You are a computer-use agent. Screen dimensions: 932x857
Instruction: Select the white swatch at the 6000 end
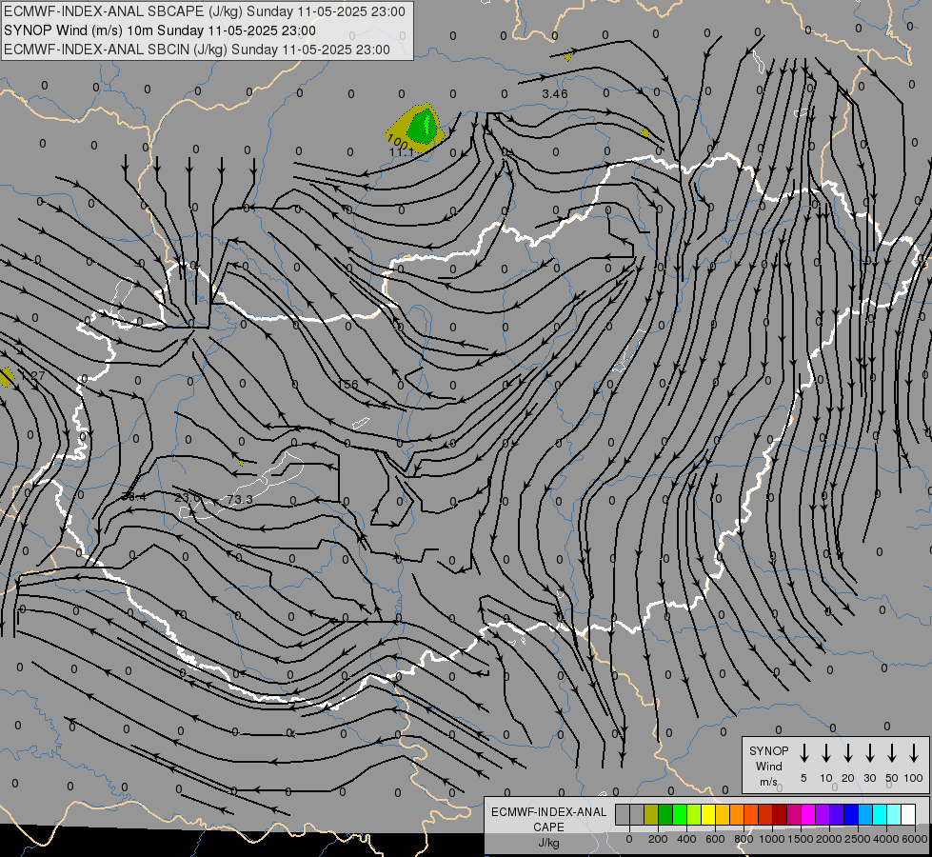(x=908, y=814)
